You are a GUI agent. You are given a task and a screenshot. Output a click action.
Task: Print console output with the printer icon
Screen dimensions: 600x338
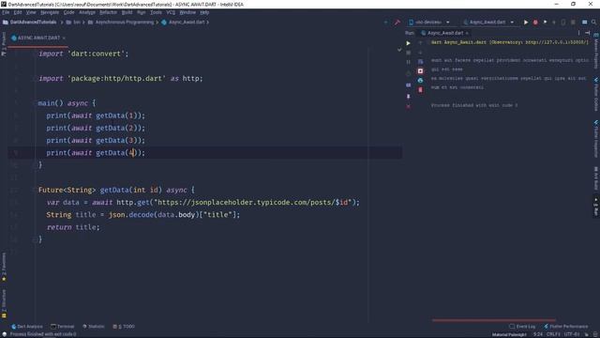pos(421,81)
